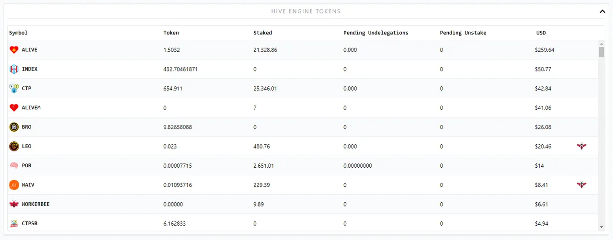Click the scrollbar down arrow
The height and width of the screenshot is (240, 613).
602,227
